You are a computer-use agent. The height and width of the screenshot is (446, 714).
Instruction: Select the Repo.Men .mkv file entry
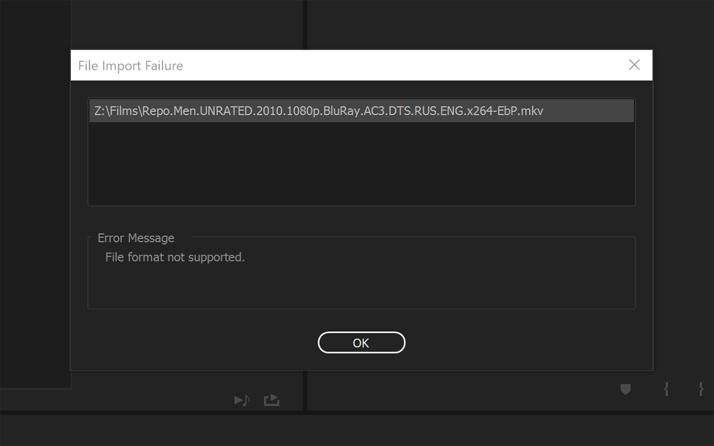(x=361, y=111)
